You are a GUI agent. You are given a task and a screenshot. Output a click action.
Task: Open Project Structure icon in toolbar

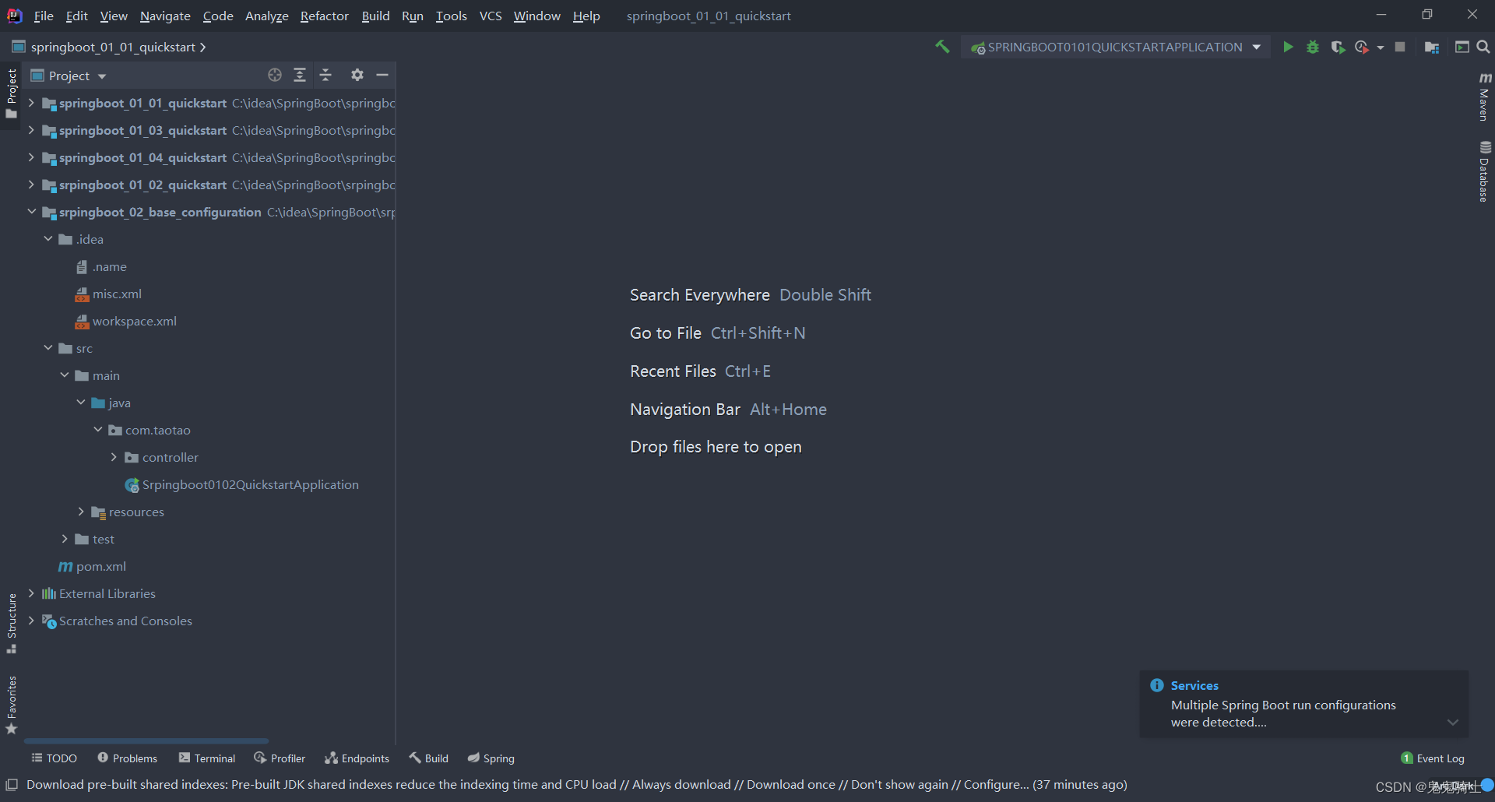tap(1431, 47)
